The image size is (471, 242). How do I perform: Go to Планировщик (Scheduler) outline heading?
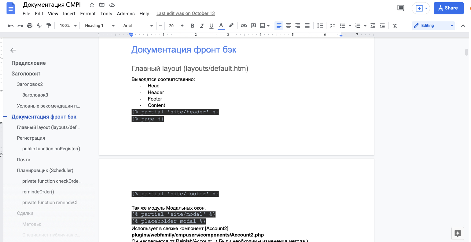pos(45,170)
